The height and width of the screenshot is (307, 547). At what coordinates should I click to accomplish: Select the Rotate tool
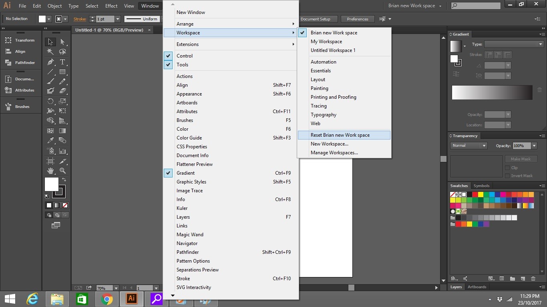50,101
